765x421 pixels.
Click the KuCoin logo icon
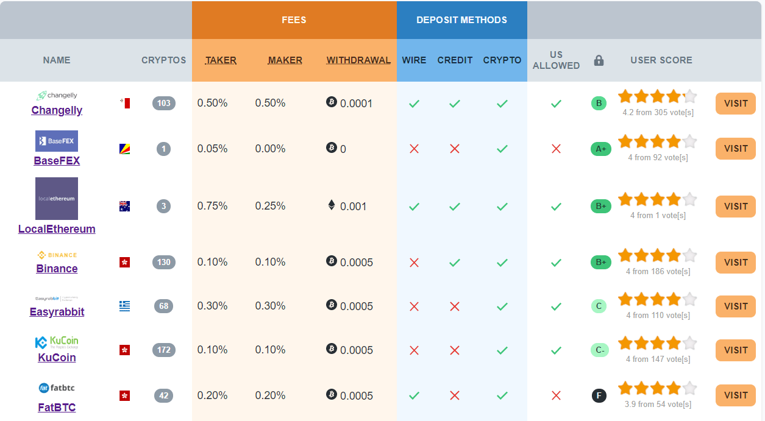click(x=57, y=342)
